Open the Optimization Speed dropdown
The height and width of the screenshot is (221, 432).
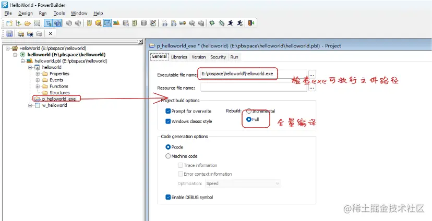click(243, 183)
